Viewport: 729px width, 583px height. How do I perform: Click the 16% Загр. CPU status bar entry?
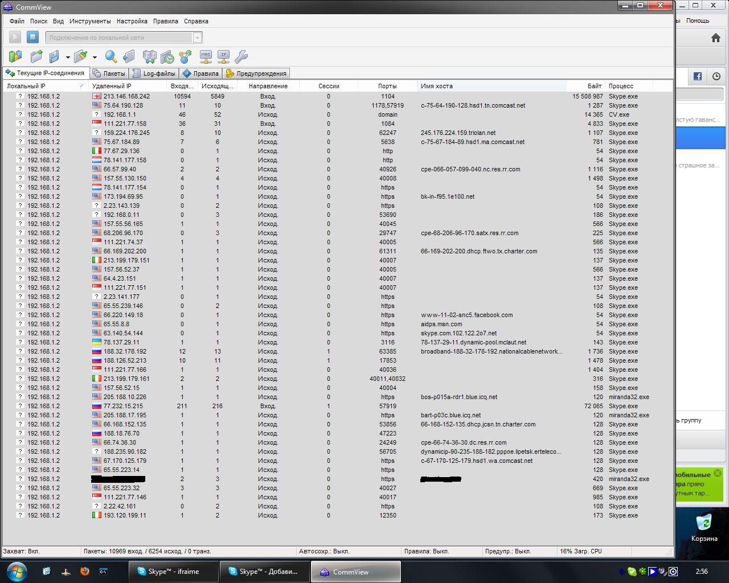point(580,551)
